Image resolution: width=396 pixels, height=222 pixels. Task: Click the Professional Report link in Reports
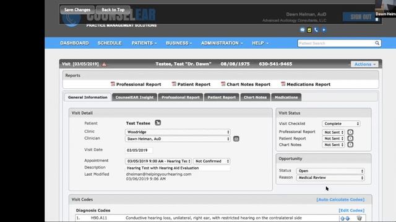coord(139,84)
